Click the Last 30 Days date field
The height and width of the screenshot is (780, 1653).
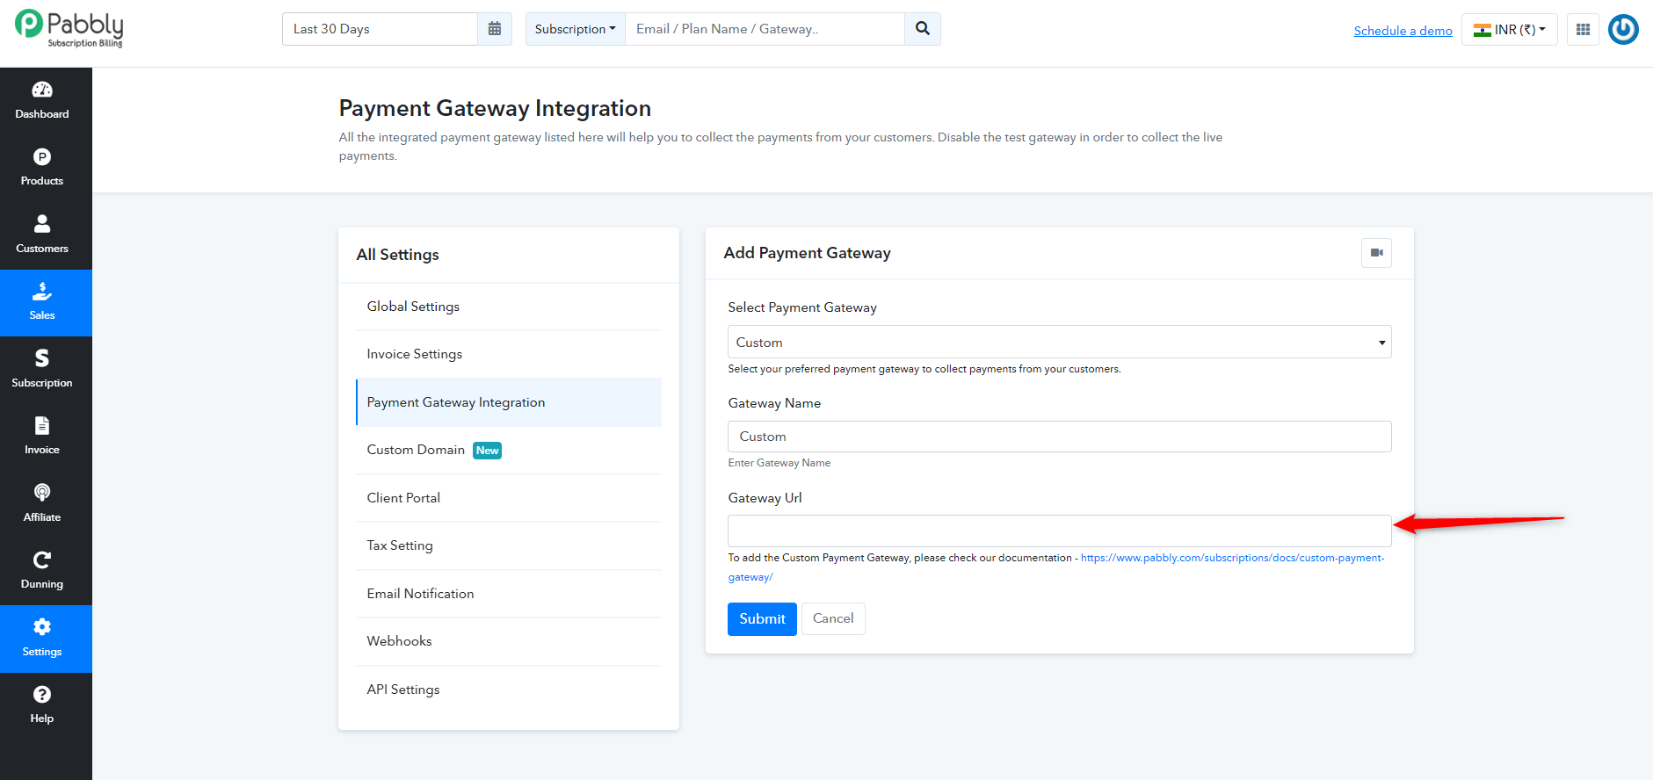(380, 29)
